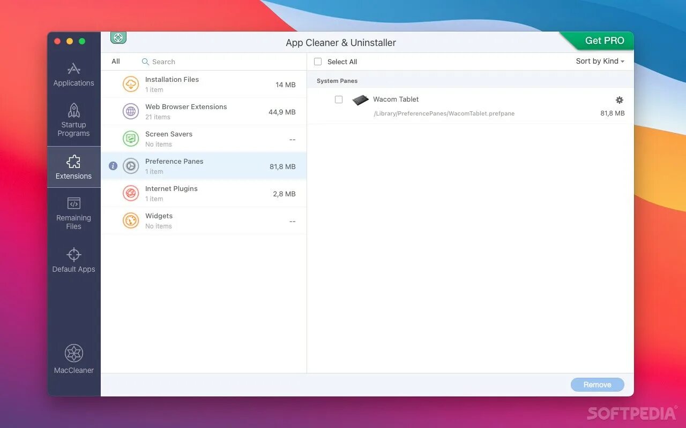Screen dimensions: 686x428
Task: Open the Applications sidebar section
Action: coord(73,75)
